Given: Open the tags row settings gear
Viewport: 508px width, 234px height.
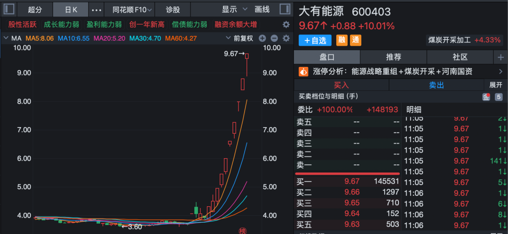Looking at the screenshot, I should coord(286,24).
